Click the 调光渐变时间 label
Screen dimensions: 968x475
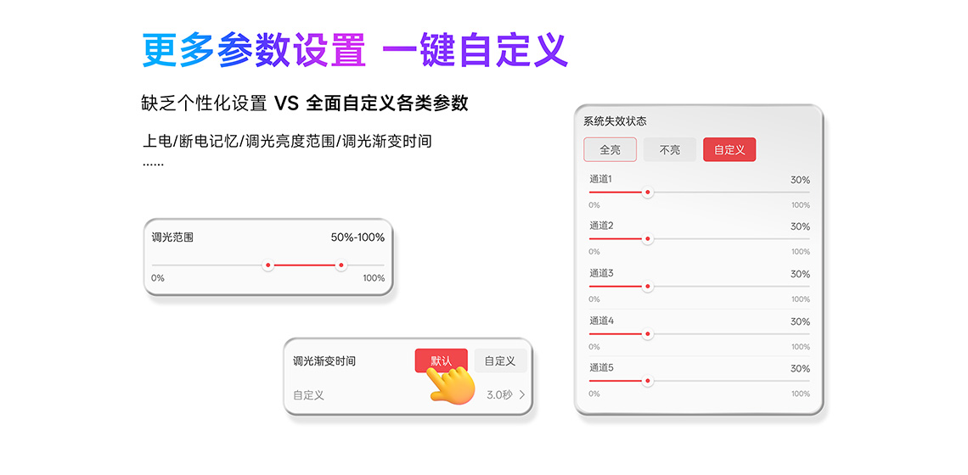pyautogui.click(x=324, y=361)
